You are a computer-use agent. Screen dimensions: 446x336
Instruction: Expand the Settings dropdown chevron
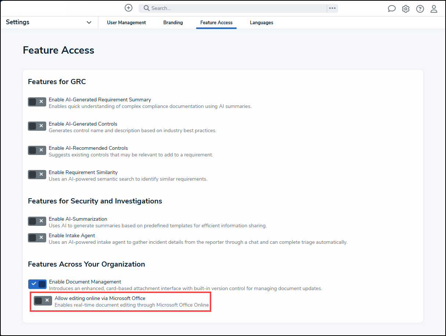(x=89, y=22)
